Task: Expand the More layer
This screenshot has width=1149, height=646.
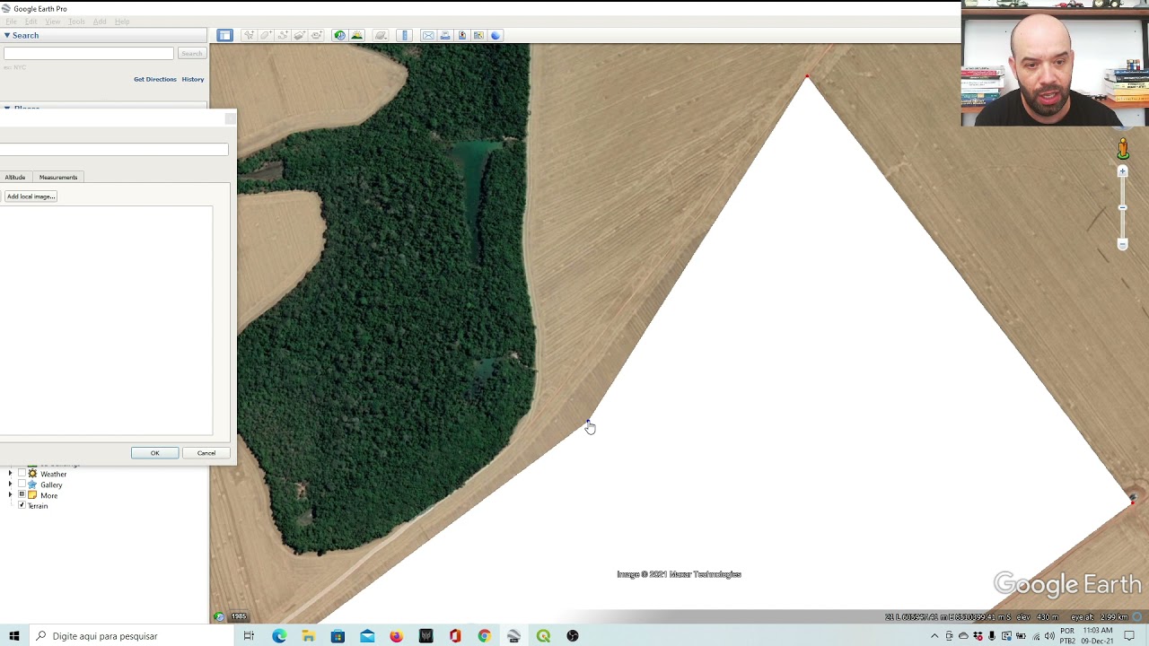Action: point(10,495)
